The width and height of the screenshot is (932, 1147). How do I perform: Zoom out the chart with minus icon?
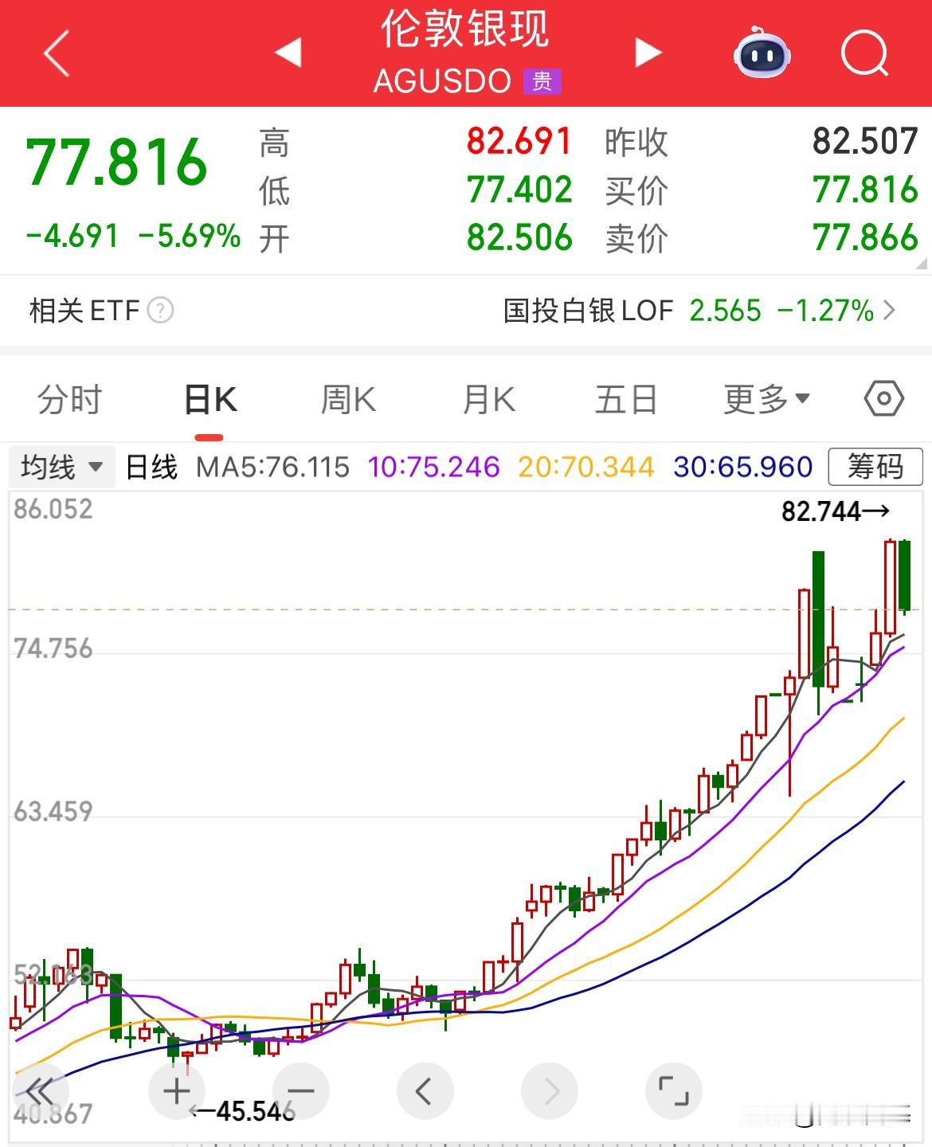(299, 1091)
